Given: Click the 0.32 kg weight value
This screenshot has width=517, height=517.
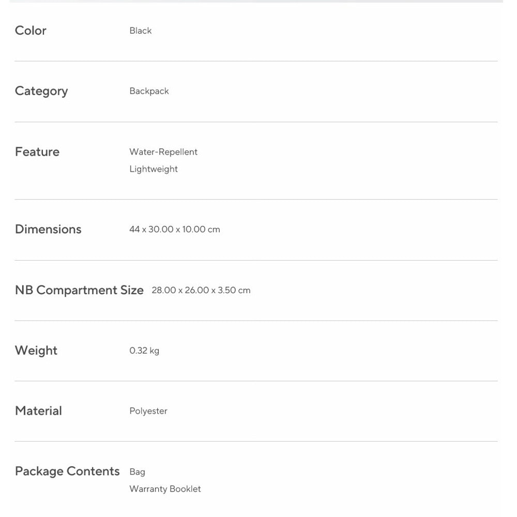Looking at the screenshot, I should 144,351.
